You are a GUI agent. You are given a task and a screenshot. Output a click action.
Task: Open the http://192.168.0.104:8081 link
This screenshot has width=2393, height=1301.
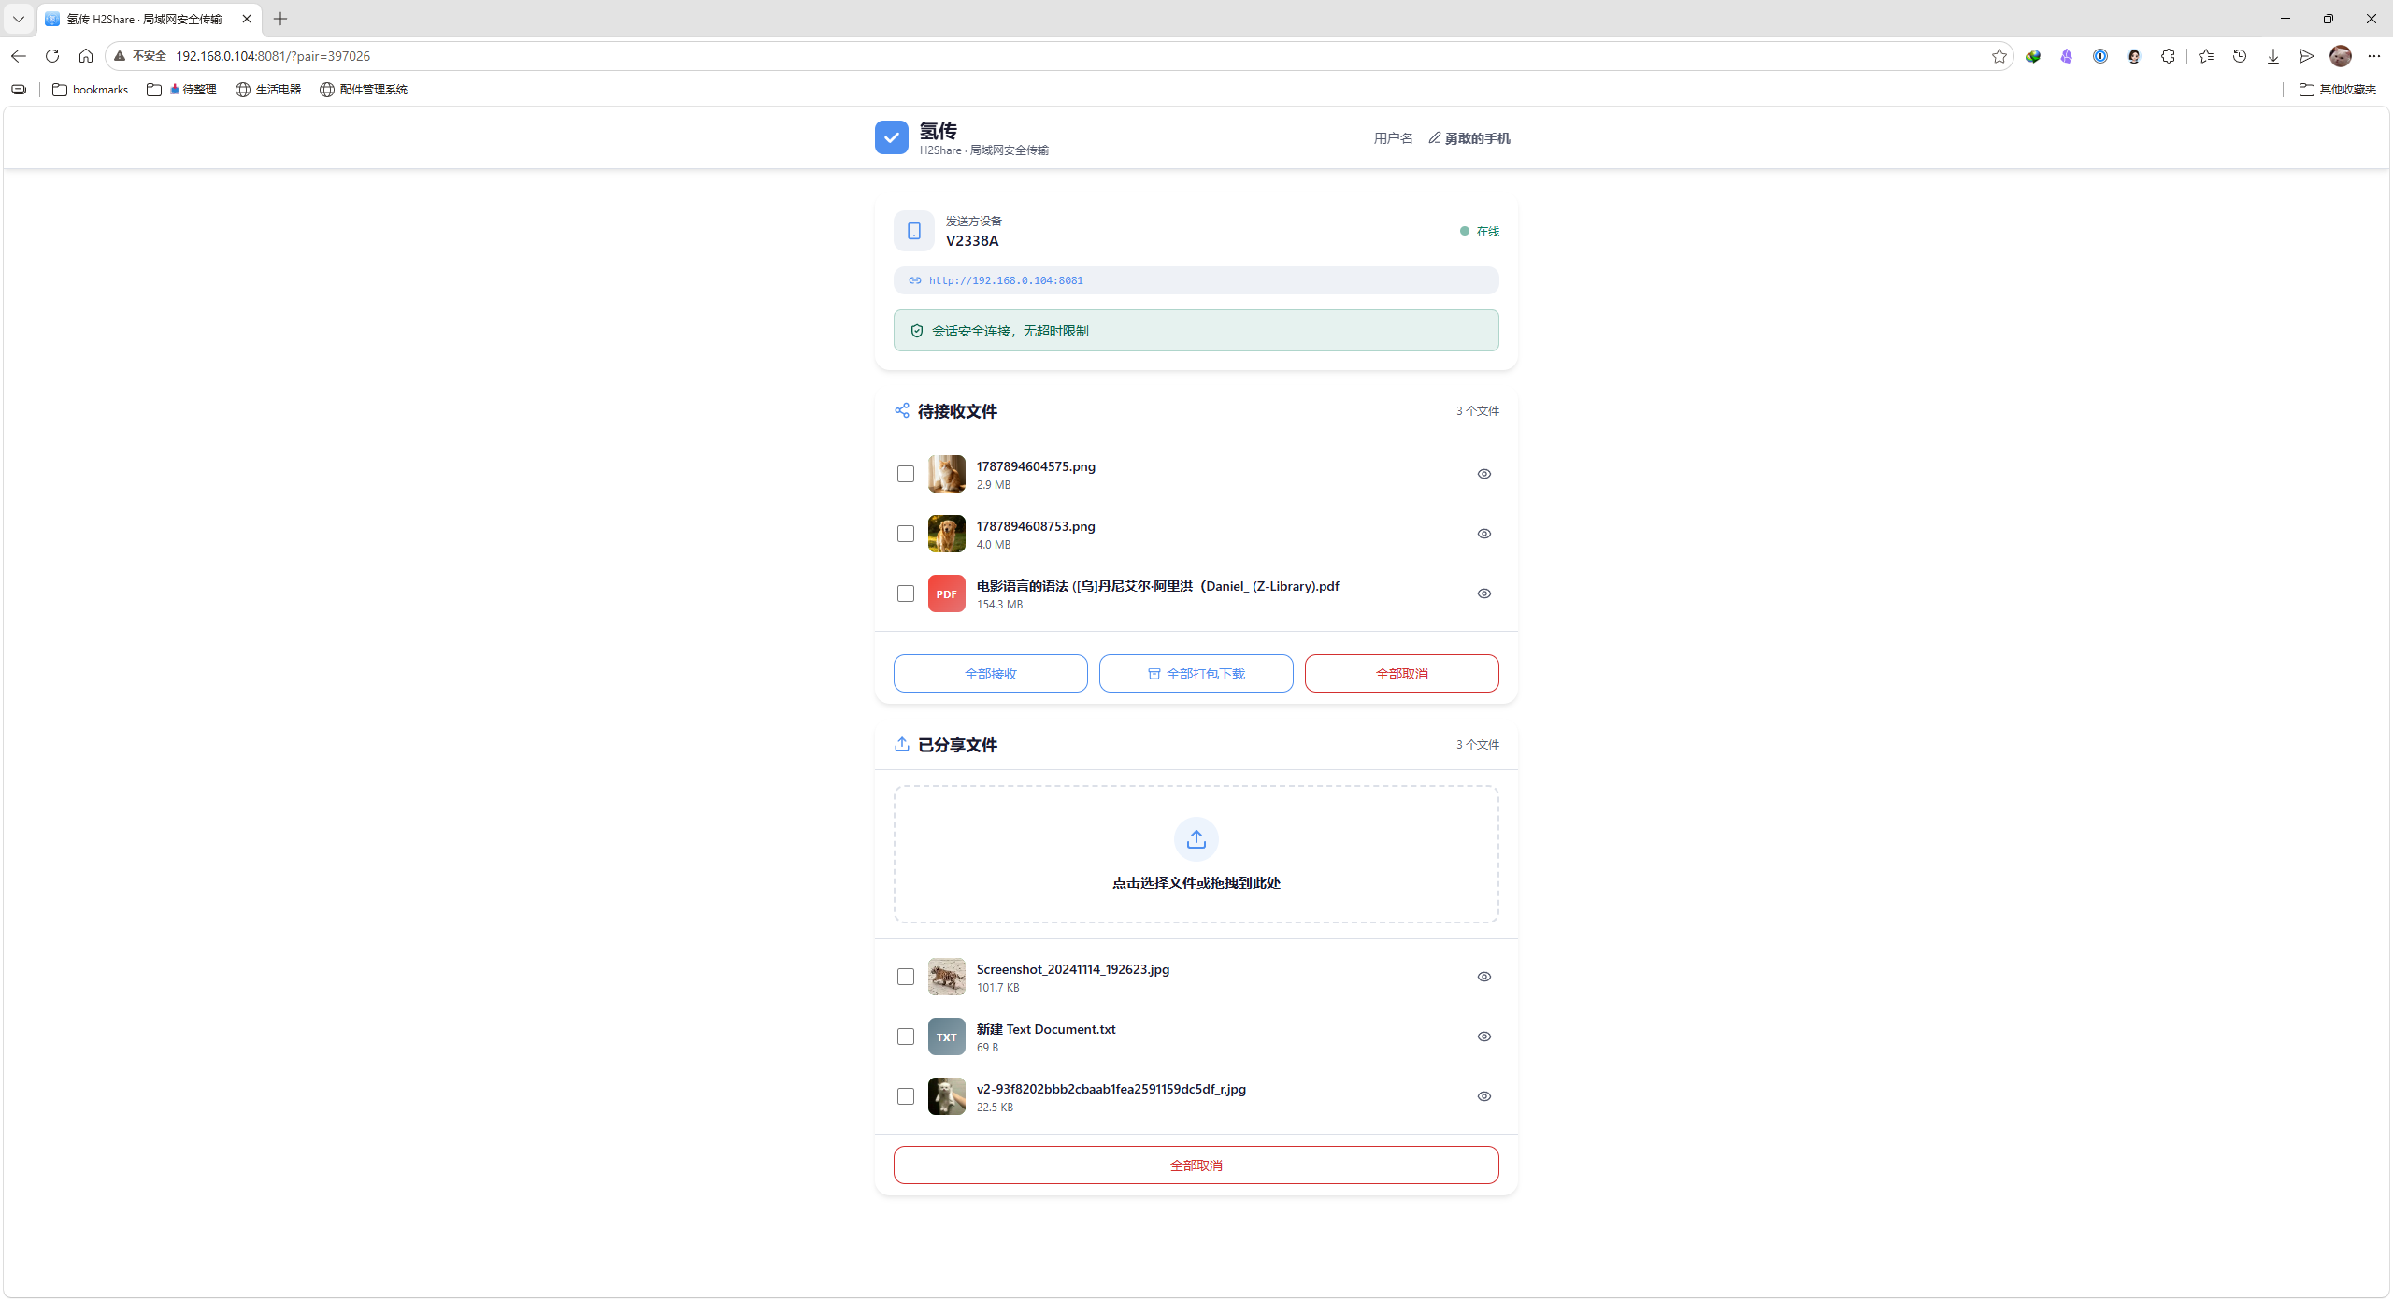pyautogui.click(x=1006, y=280)
